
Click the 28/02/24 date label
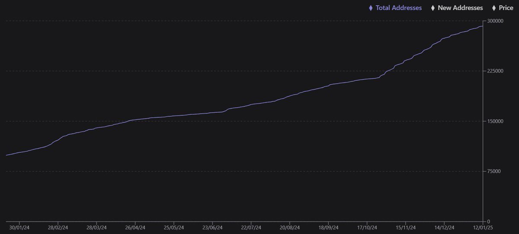(58, 228)
